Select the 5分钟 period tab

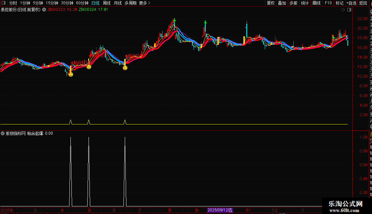(x=38, y=3)
